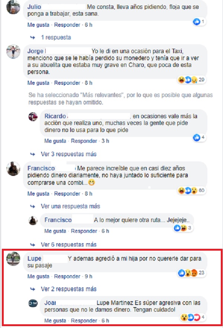Open the 4 reactions on Joan's reply
The image size is (223, 328).
pos(193,318)
